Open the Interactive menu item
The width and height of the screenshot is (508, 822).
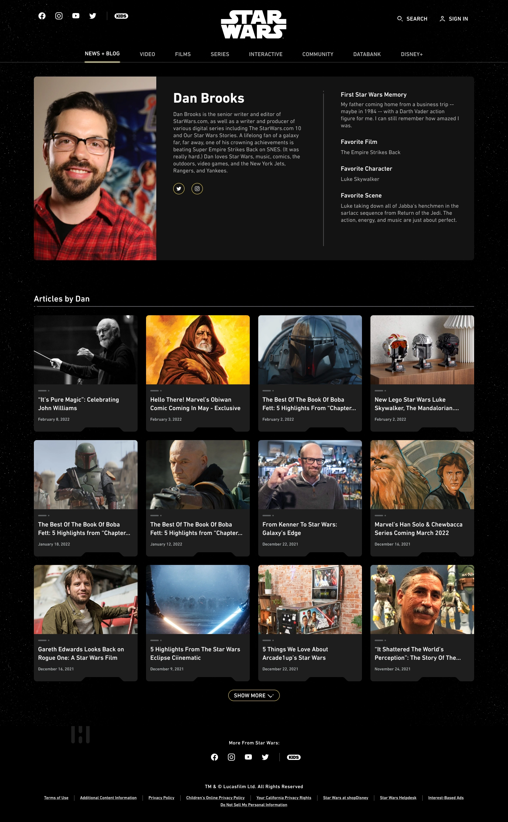[266, 54]
